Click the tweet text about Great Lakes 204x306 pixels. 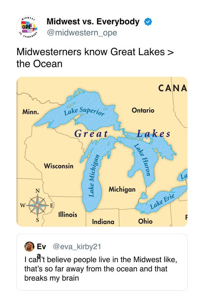pyautogui.click(x=95, y=58)
